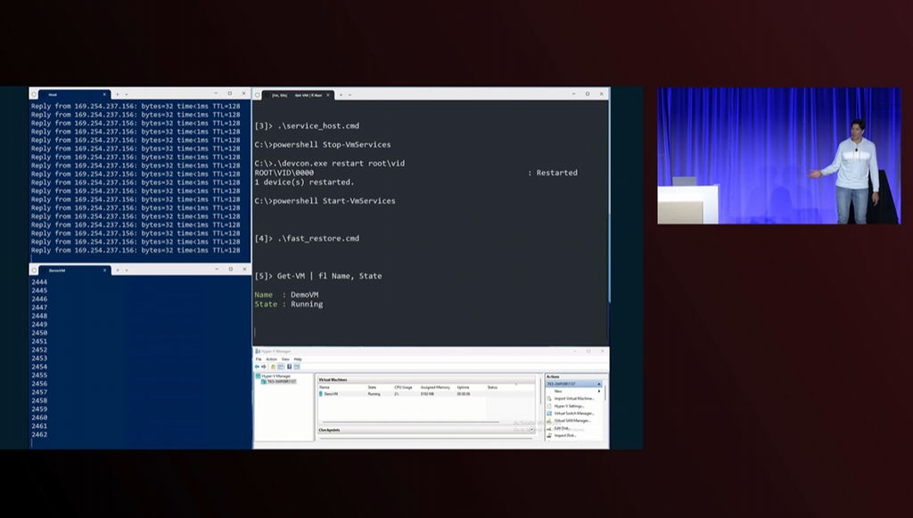
Task: Open new tab in Host terminal window
Action: click(x=117, y=93)
